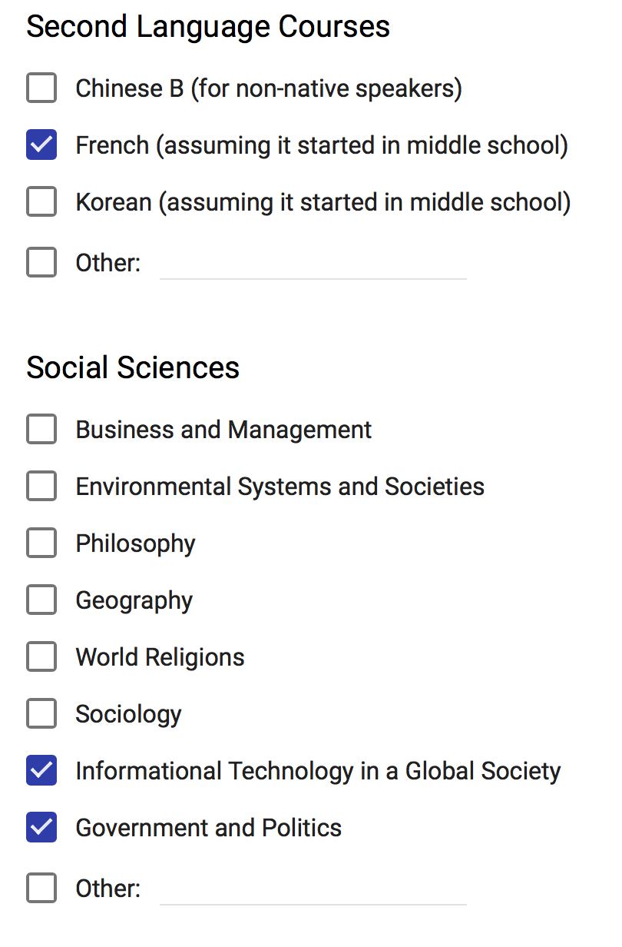The width and height of the screenshot is (622, 947).
Task: Deselect Government and Politics checkbox
Action: click(x=41, y=827)
